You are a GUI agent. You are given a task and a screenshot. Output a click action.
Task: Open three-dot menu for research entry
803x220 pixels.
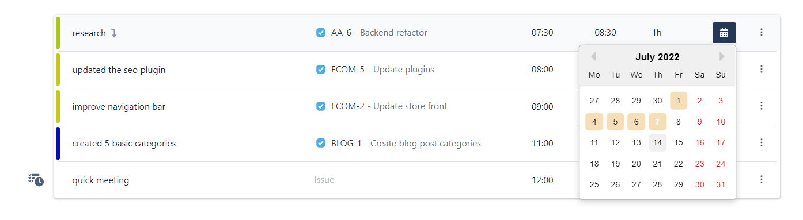pos(761,33)
